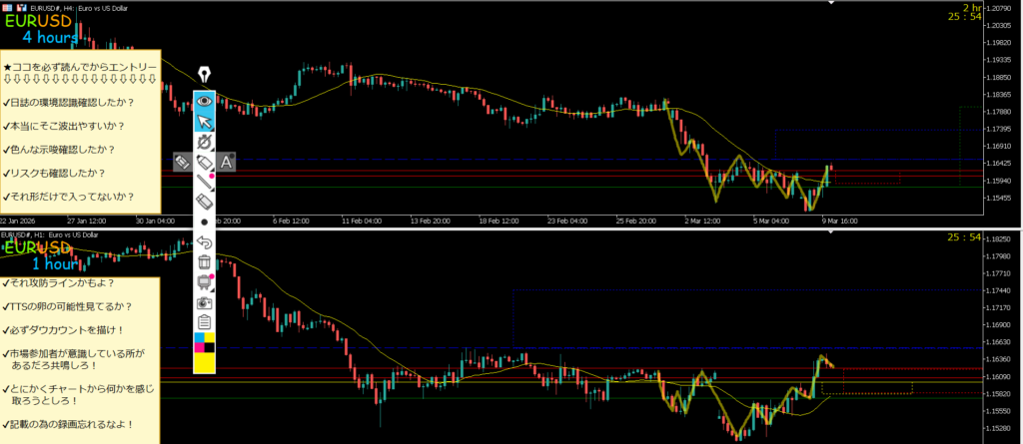Open the clipboard icon in drawing toolbar

coord(205,321)
